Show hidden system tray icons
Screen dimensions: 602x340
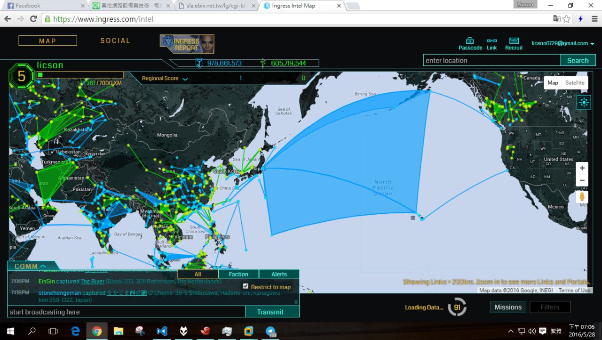tap(511, 331)
